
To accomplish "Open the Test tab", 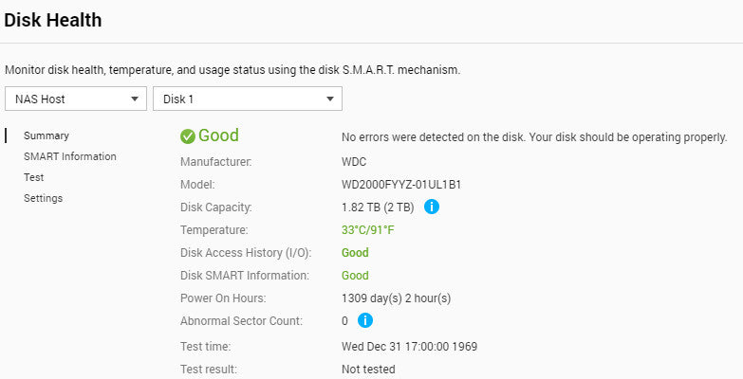I will tap(33, 177).
